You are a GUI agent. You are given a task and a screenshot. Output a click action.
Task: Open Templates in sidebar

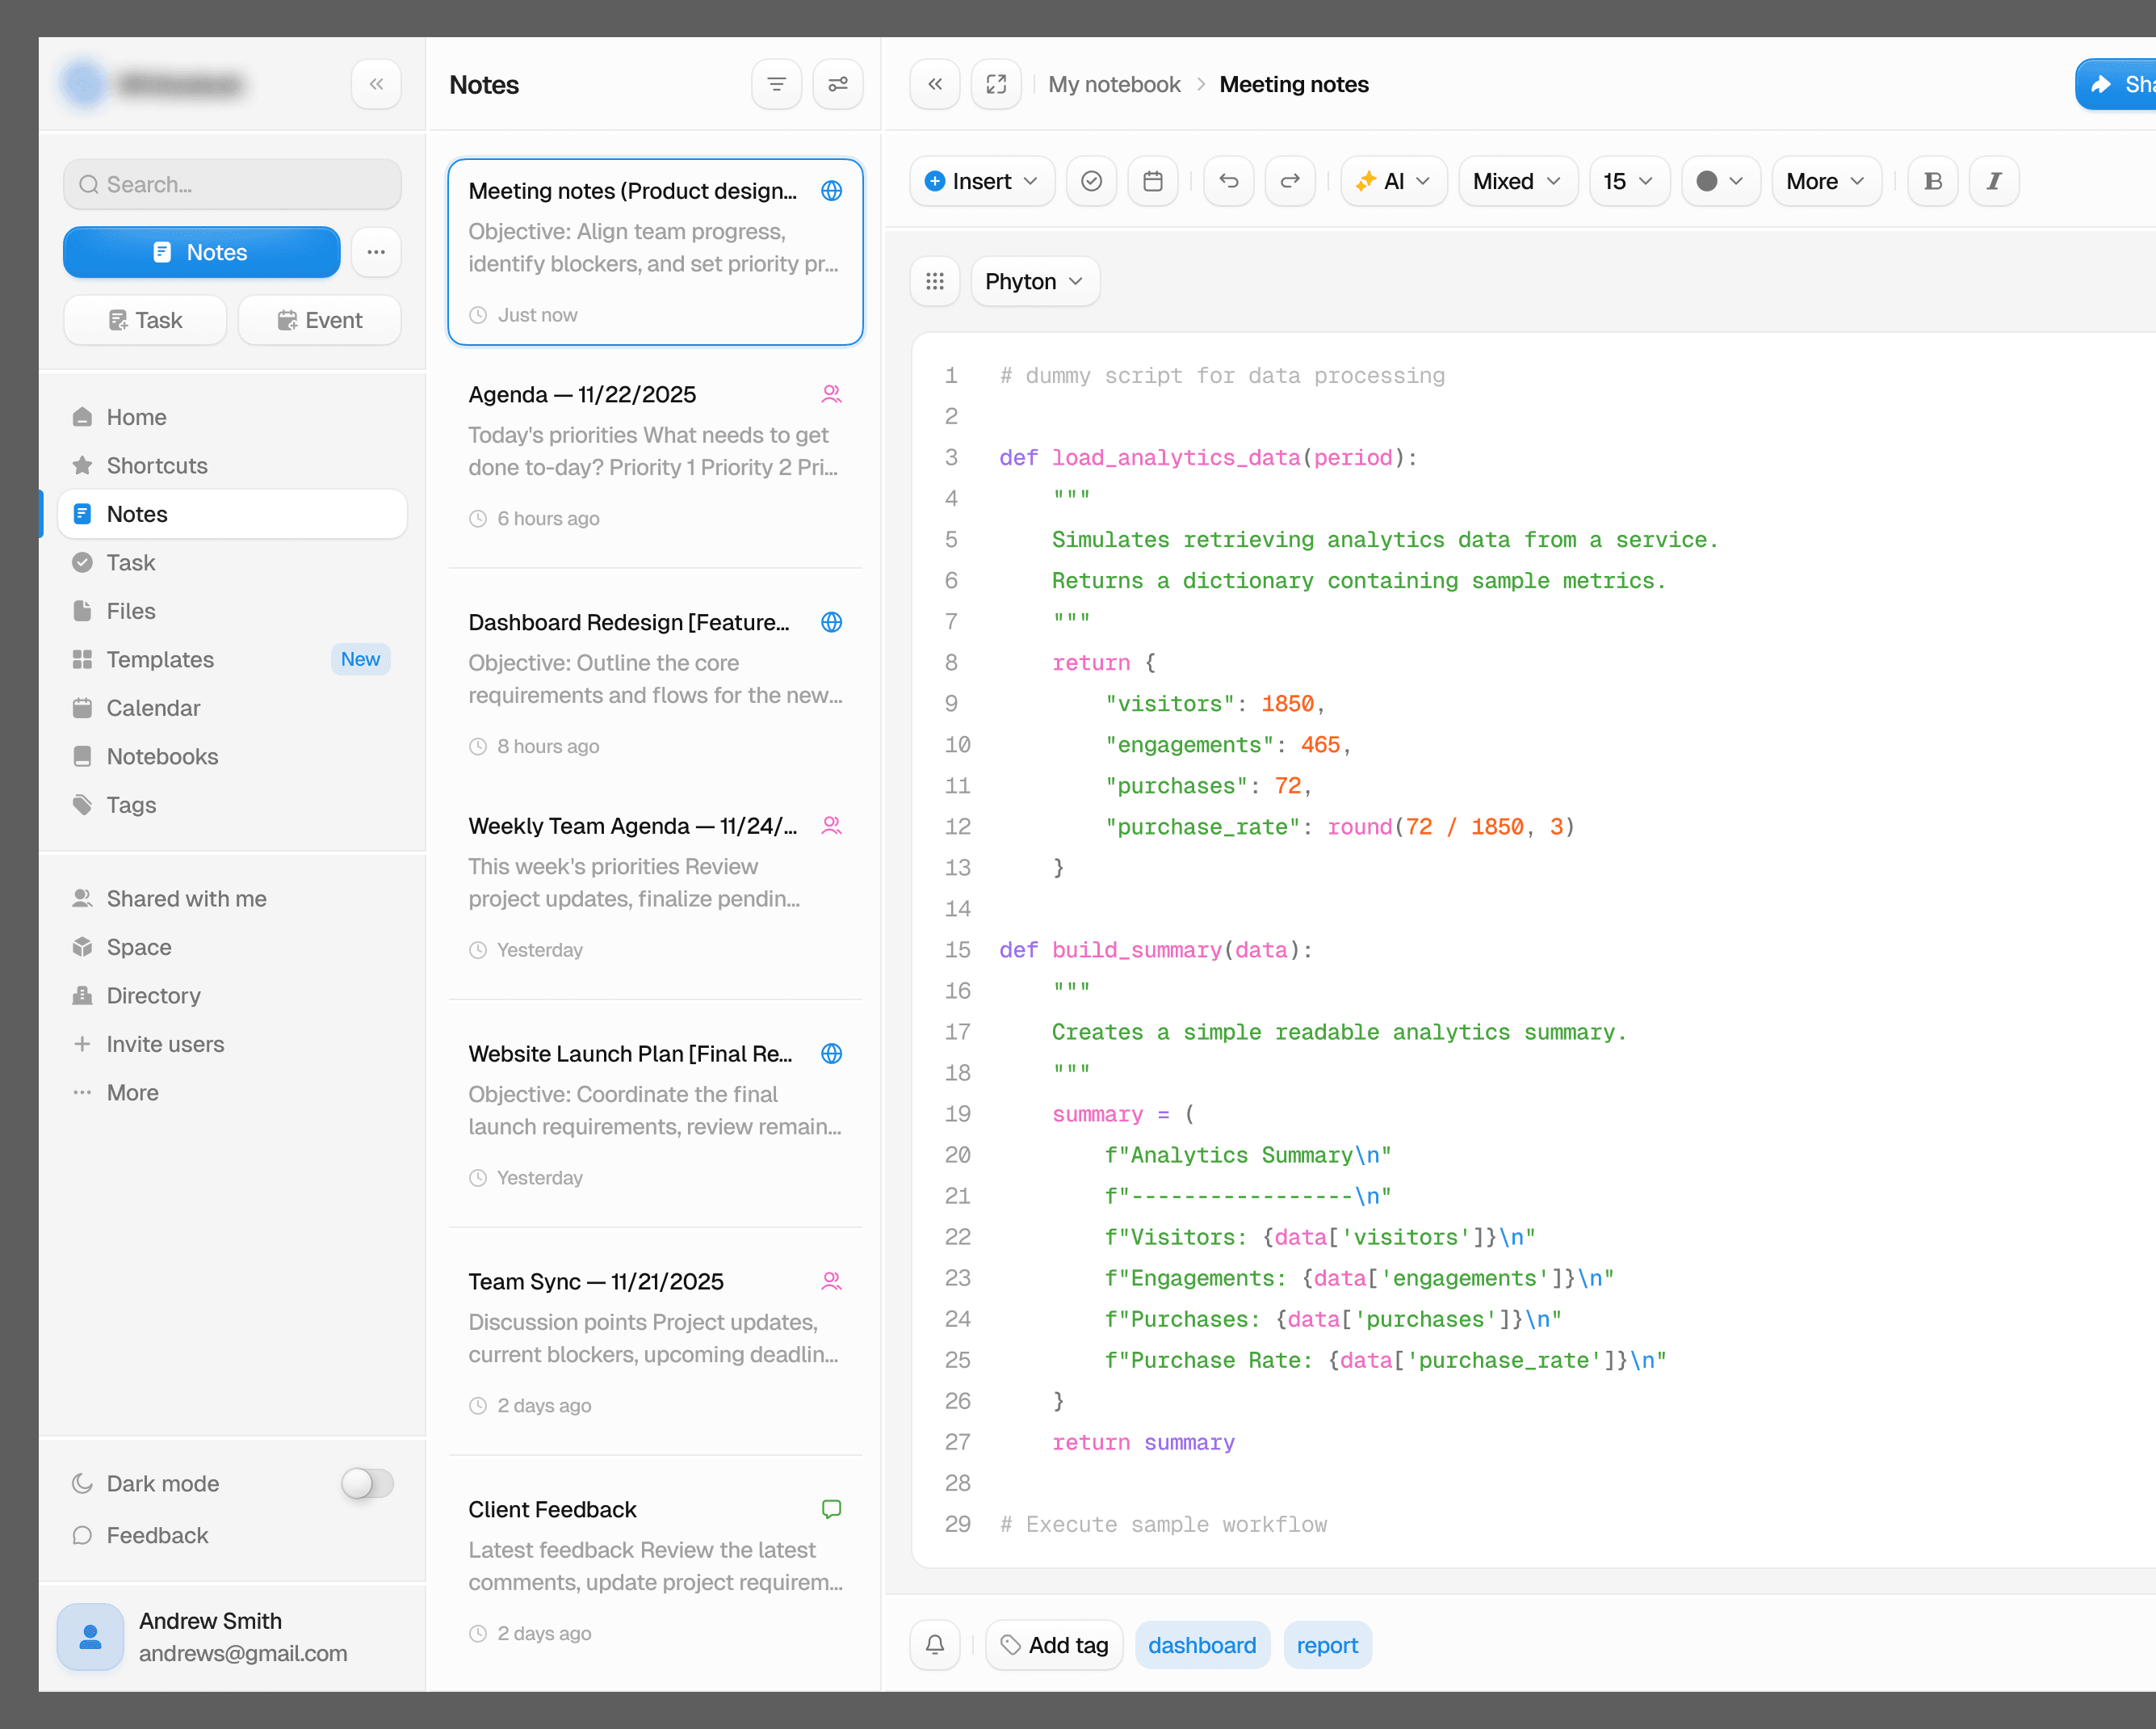pyautogui.click(x=233, y=659)
